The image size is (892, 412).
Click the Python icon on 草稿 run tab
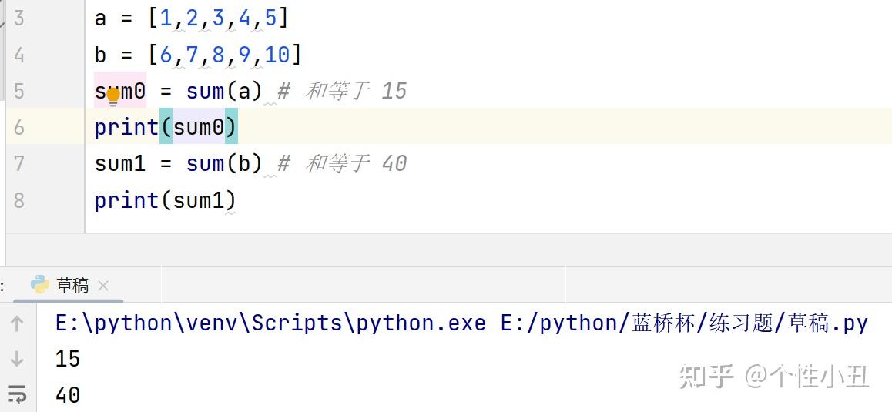[39, 285]
